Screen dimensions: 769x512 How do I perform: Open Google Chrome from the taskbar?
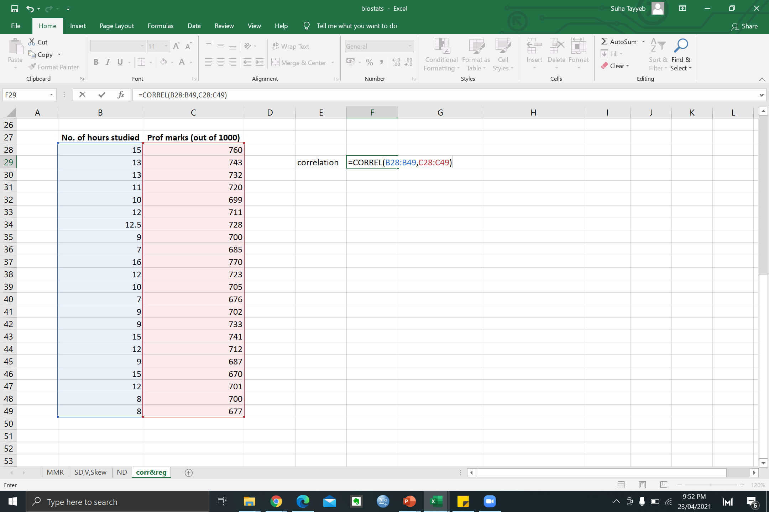click(x=276, y=502)
